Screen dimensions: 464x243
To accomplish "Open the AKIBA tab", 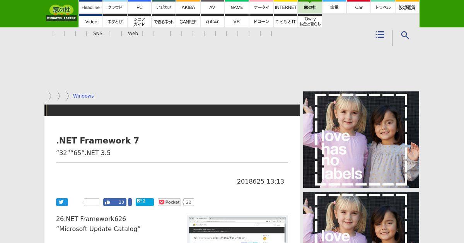I will (x=188, y=7).
